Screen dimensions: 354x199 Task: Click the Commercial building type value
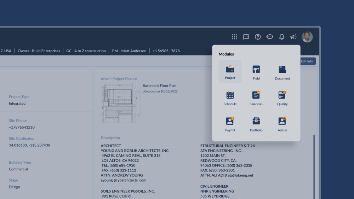(x=18, y=169)
